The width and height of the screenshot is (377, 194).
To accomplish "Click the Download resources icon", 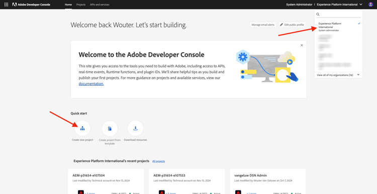I will 135,128.
